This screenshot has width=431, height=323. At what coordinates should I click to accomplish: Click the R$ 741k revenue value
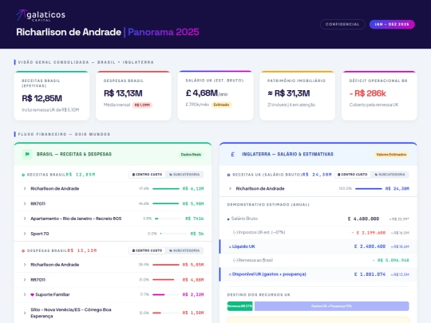point(195,219)
